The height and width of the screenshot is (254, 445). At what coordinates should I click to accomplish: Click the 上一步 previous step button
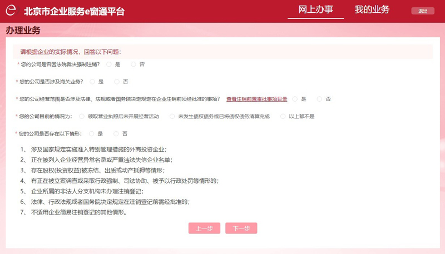pos(204,228)
